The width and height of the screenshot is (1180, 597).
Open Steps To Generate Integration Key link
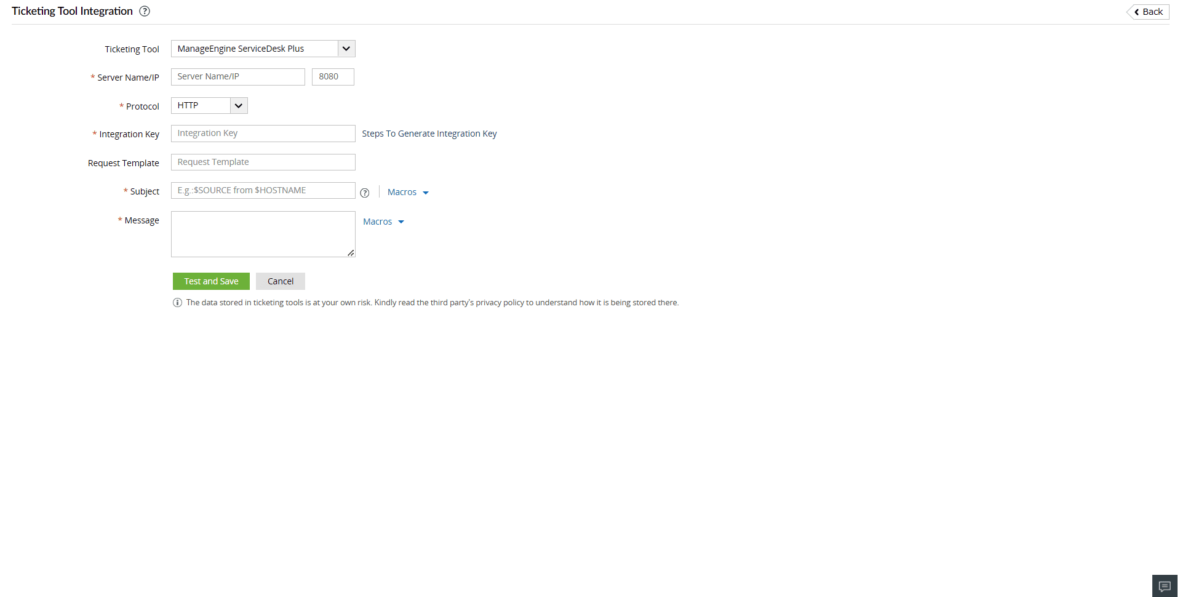[x=429, y=134]
